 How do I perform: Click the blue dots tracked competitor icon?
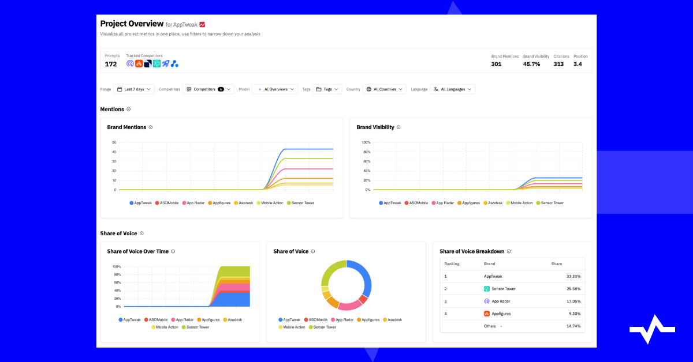pyautogui.click(x=174, y=63)
